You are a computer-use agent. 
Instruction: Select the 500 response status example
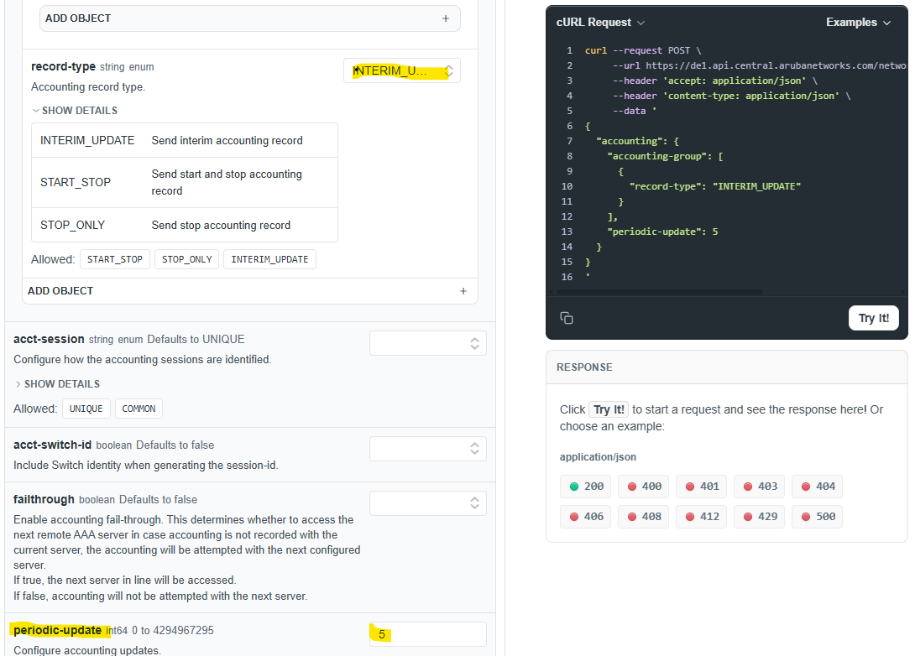point(818,517)
